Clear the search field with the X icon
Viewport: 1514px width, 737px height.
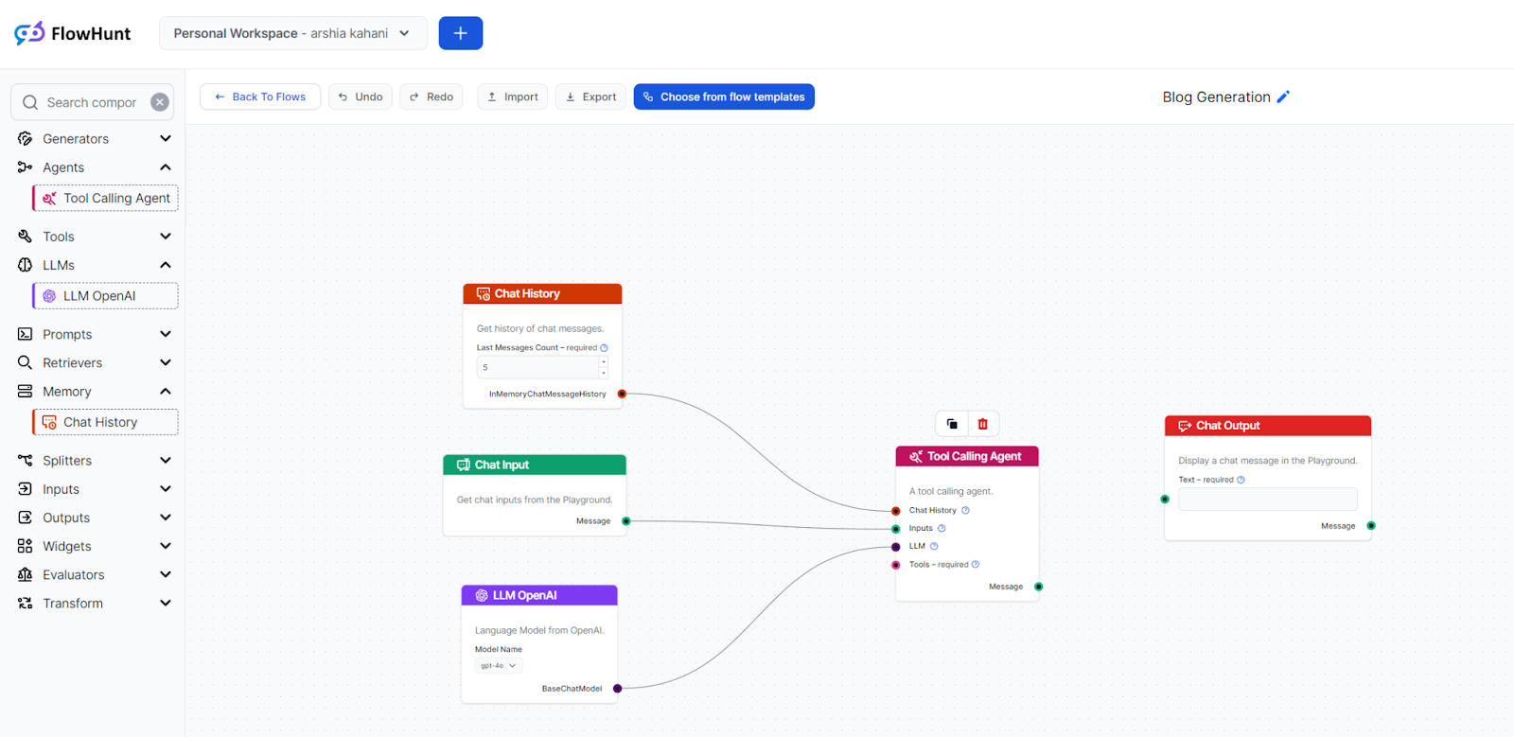point(160,102)
